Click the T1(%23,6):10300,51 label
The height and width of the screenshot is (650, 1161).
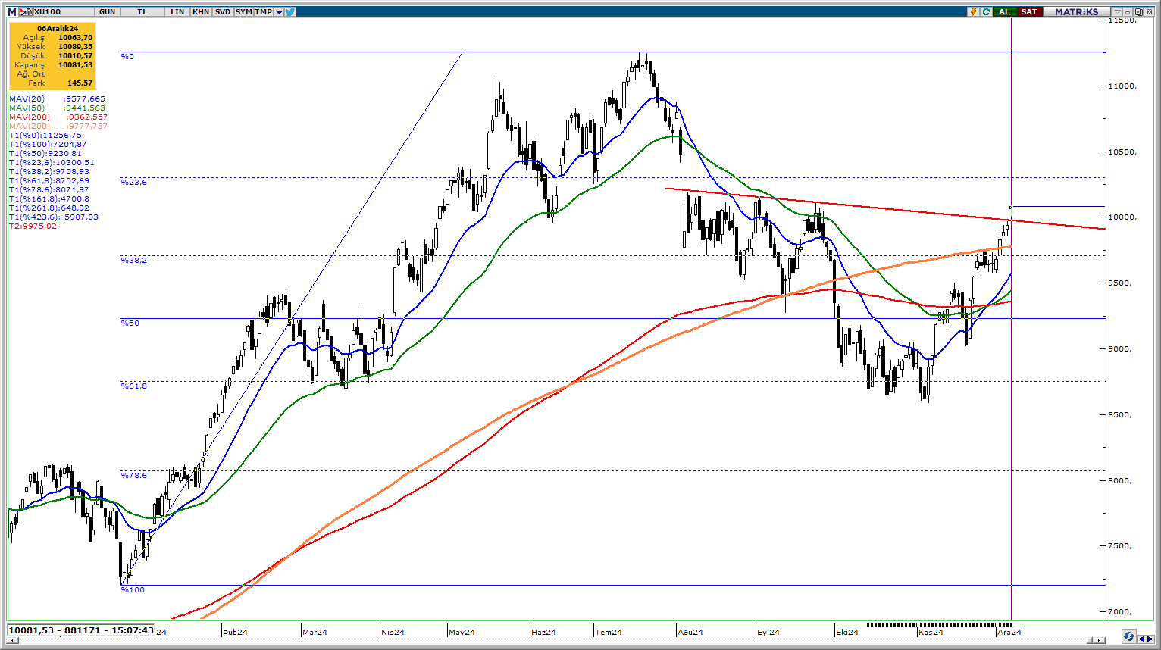52,163
